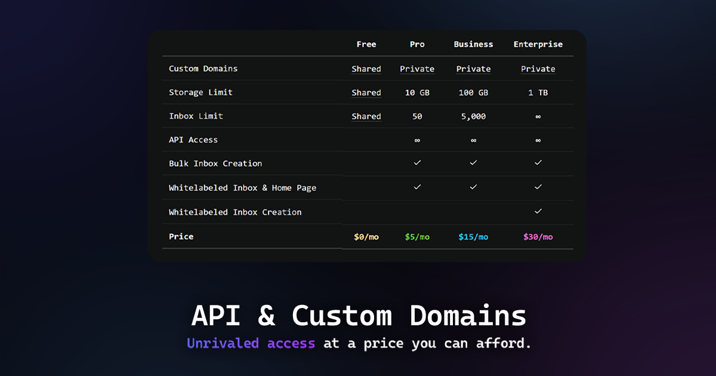Viewport: 716px width, 376px height.
Task: Open the Enterprise Private custom domains link
Action: click(538, 69)
